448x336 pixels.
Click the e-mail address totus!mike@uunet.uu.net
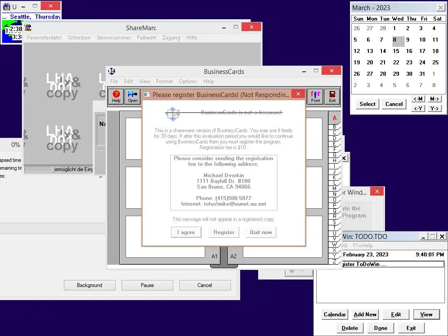point(235,204)
